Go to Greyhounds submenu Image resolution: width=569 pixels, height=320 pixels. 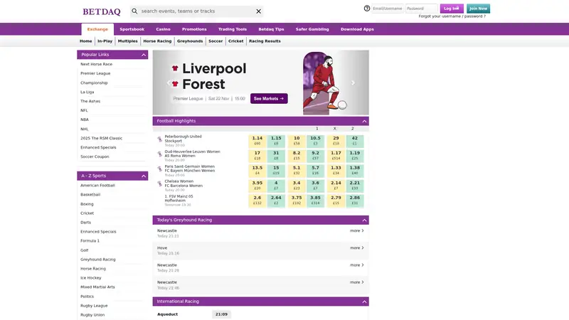point(190,41)
